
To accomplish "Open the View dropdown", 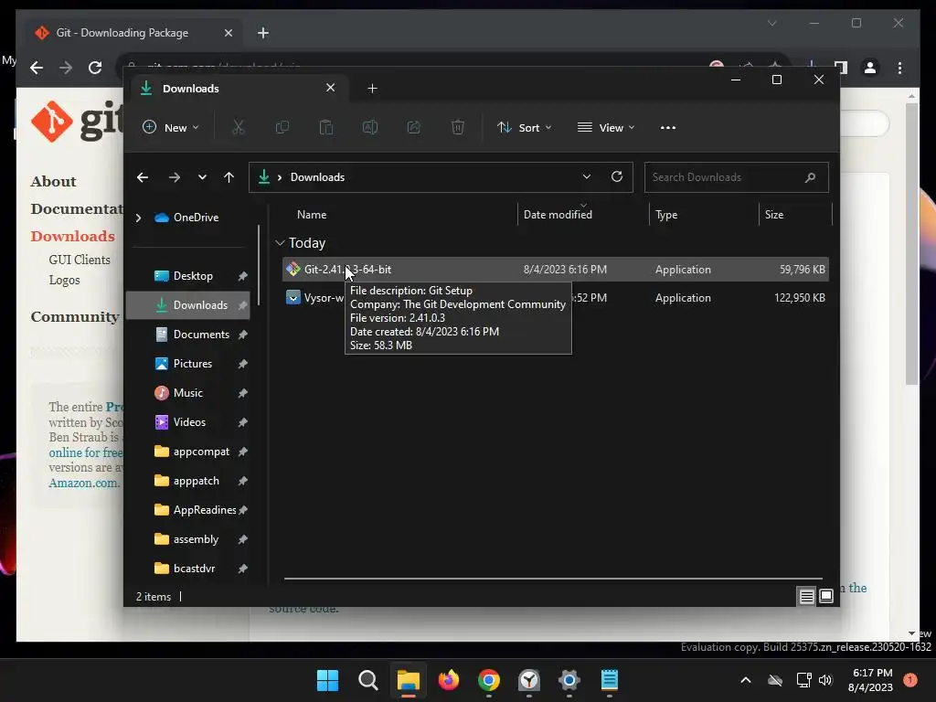I will [x=606, y=127].
